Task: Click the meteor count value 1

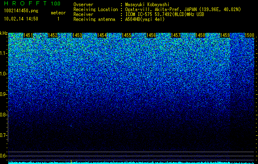Action: click(x=58, y=19)
